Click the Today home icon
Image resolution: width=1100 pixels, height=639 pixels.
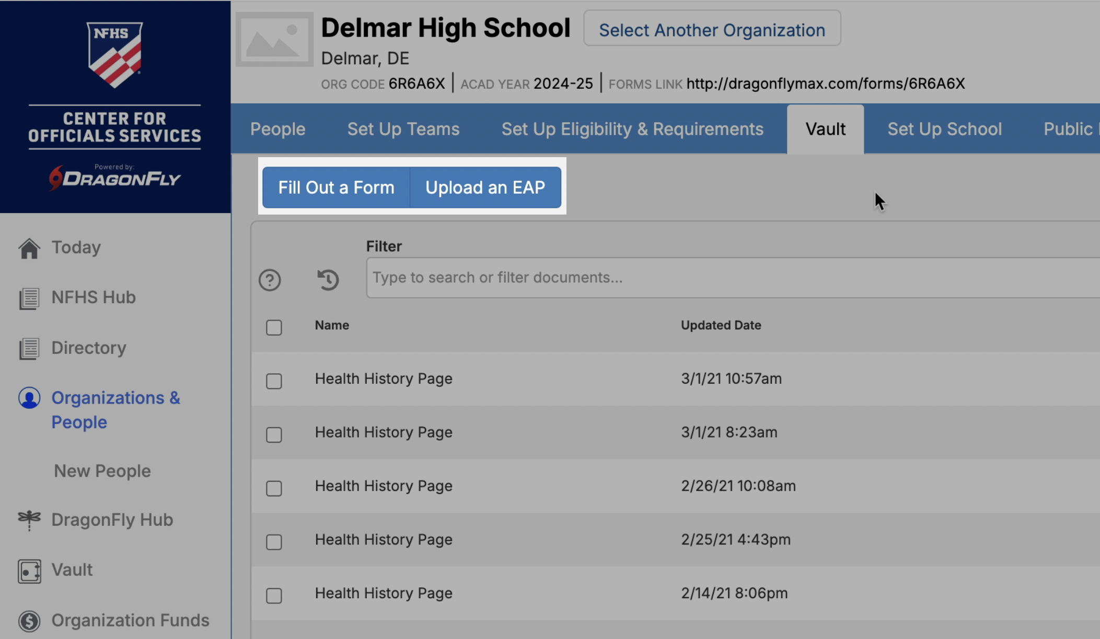pos(29,248)
